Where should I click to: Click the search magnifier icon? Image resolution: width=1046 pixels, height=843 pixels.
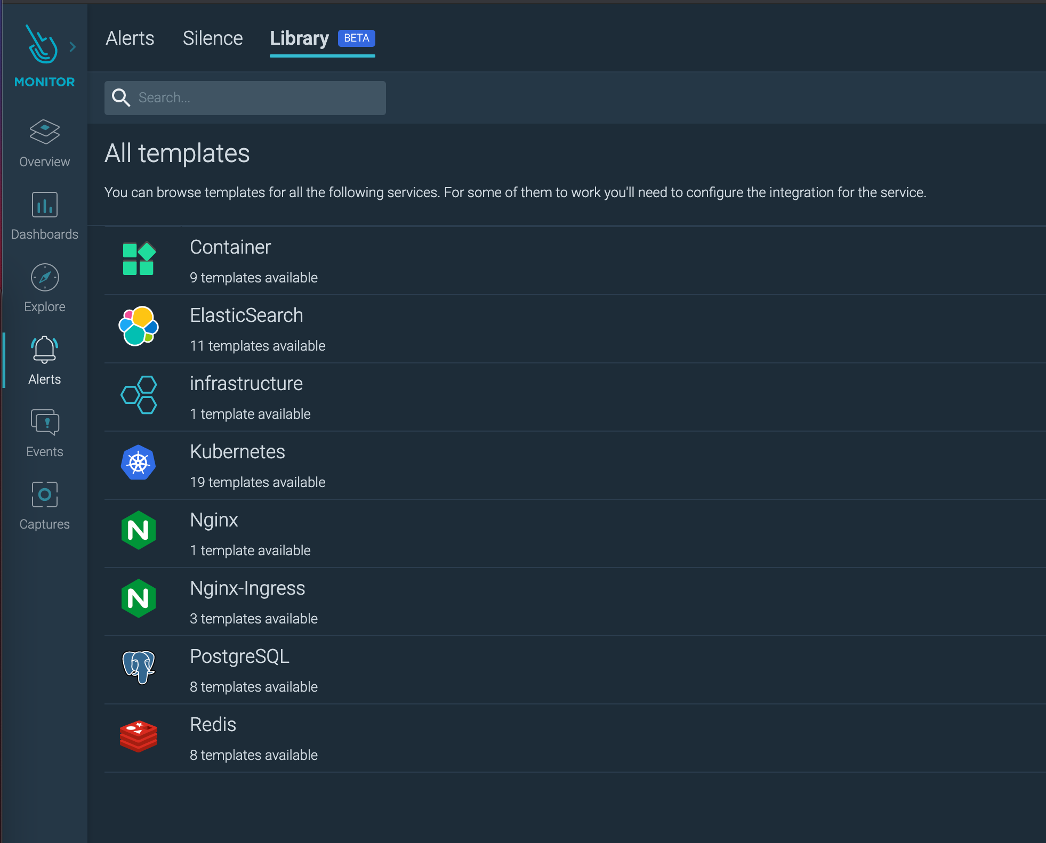(121, 98)
